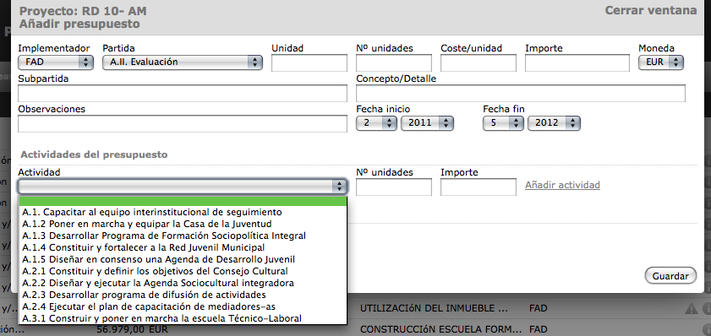The height and width of the screenshot is (336, 711).
Task: Focus the Concepto/Detalle input field
Action: (521, 93)
